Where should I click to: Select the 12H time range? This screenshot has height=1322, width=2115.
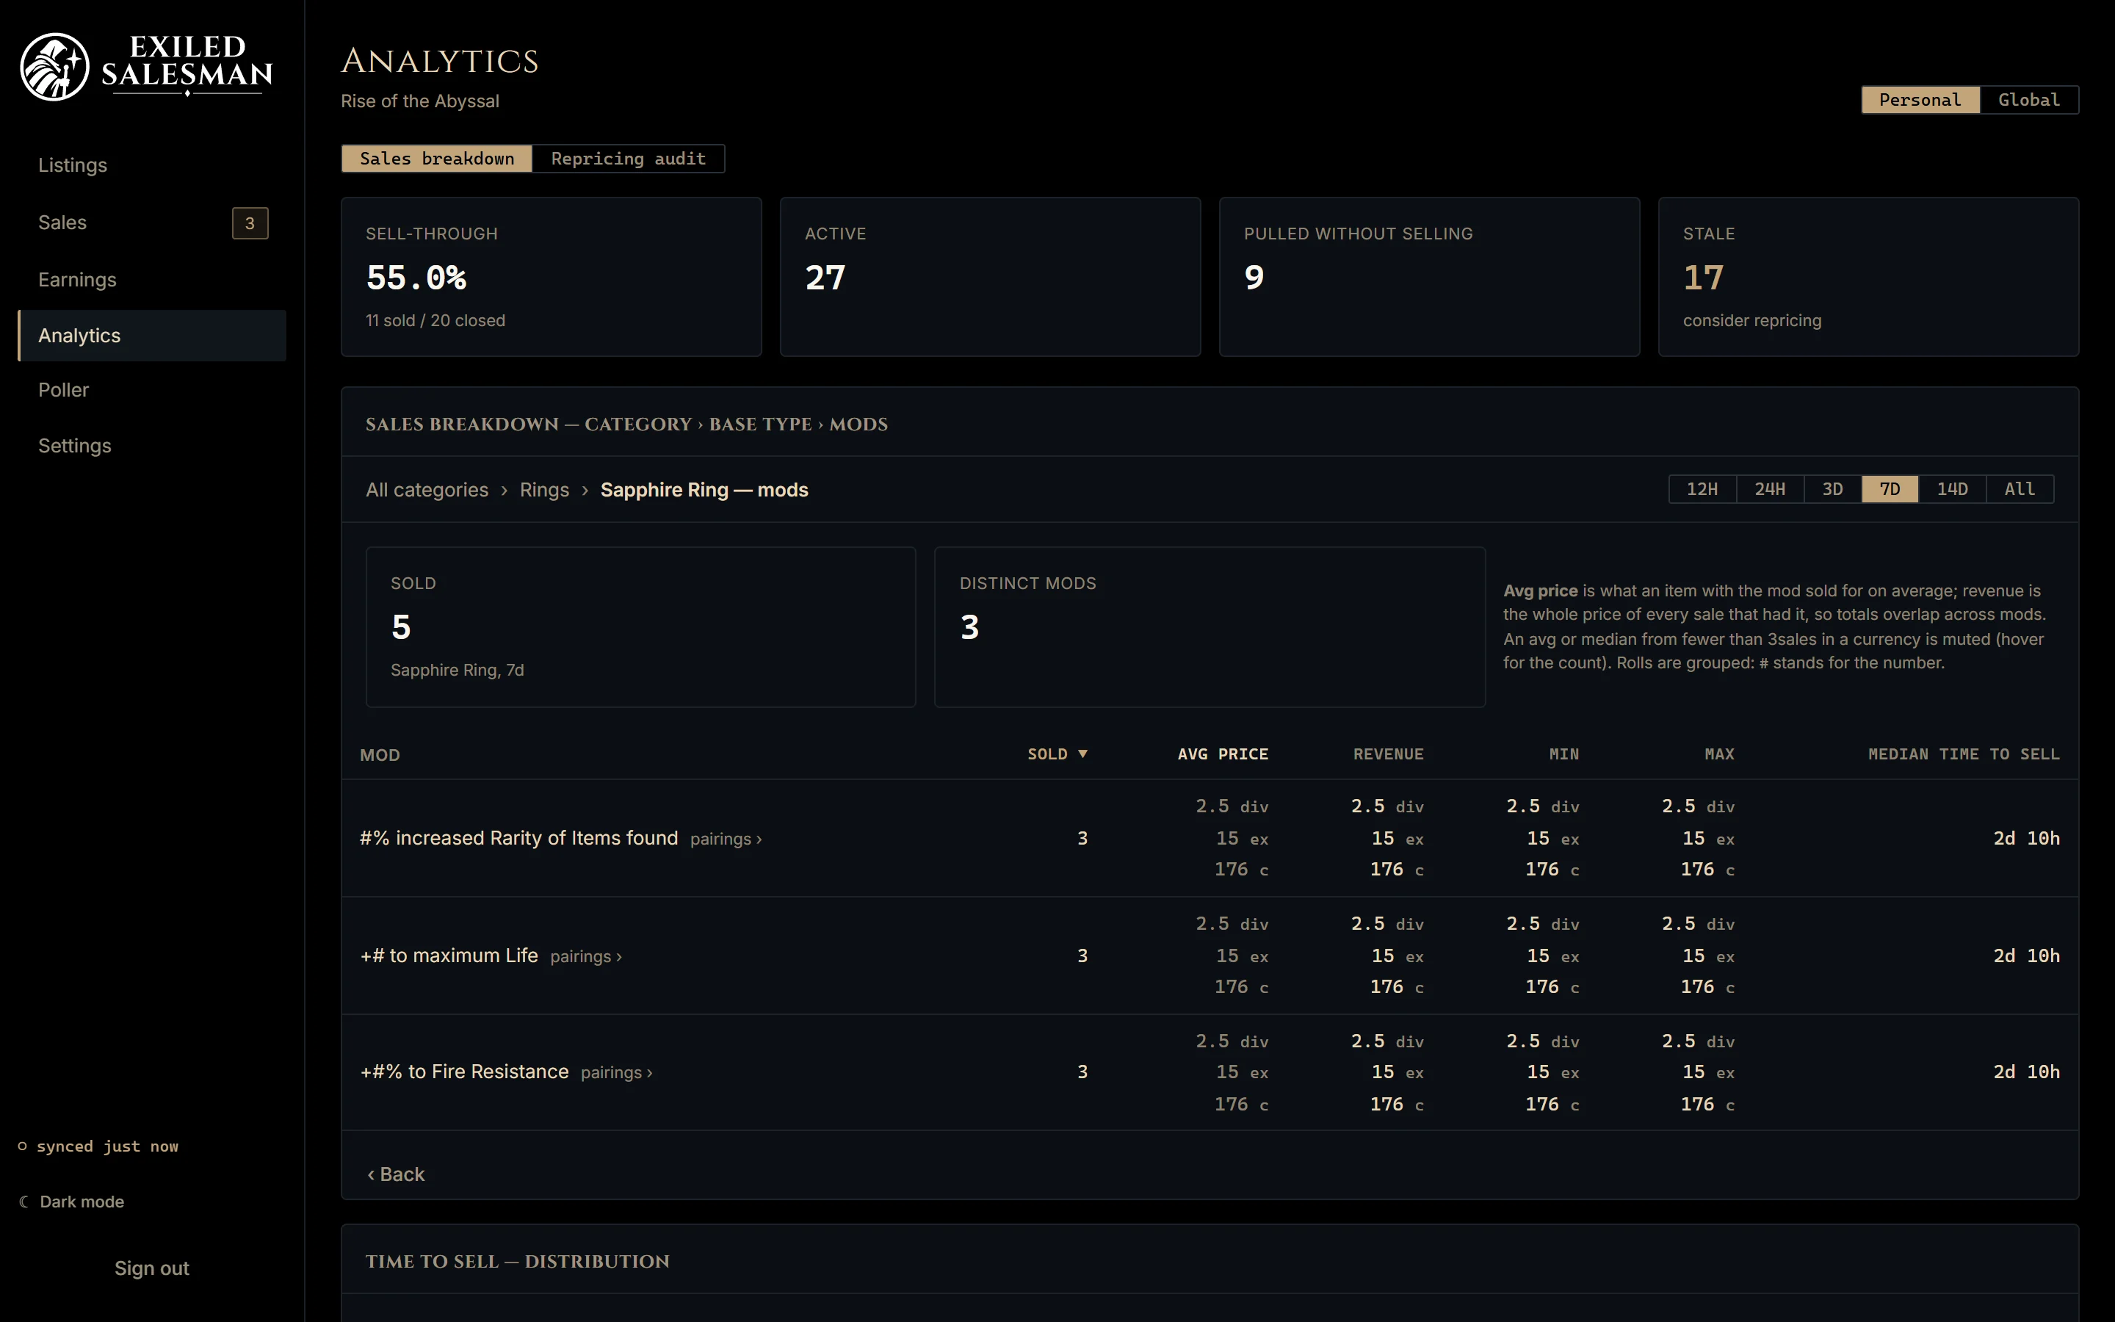(1702, 488)
